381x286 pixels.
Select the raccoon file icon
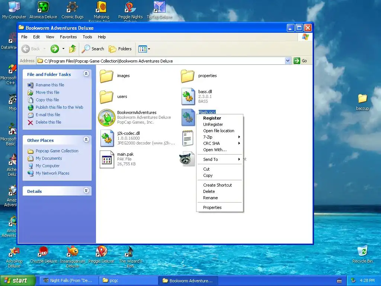coord(187,159)
